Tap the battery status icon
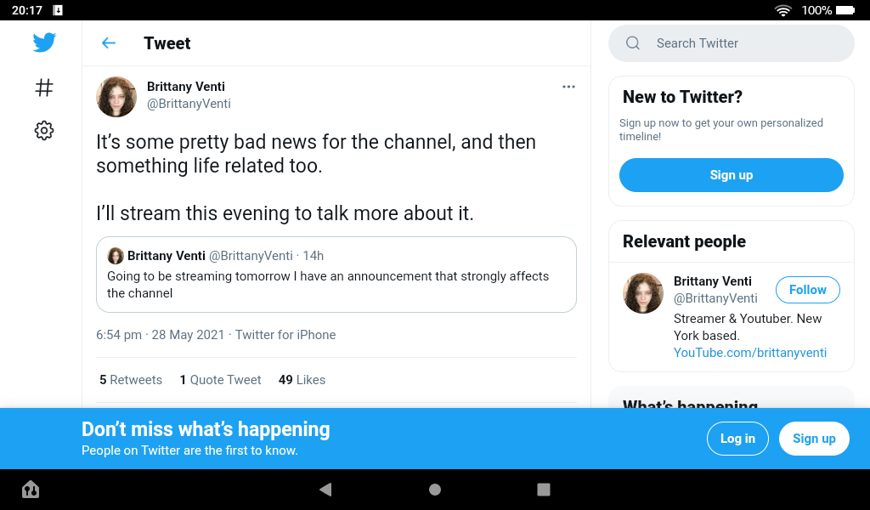Image resolution: width=870 pixels, height=510 pixels. click(x=845, y=10)
